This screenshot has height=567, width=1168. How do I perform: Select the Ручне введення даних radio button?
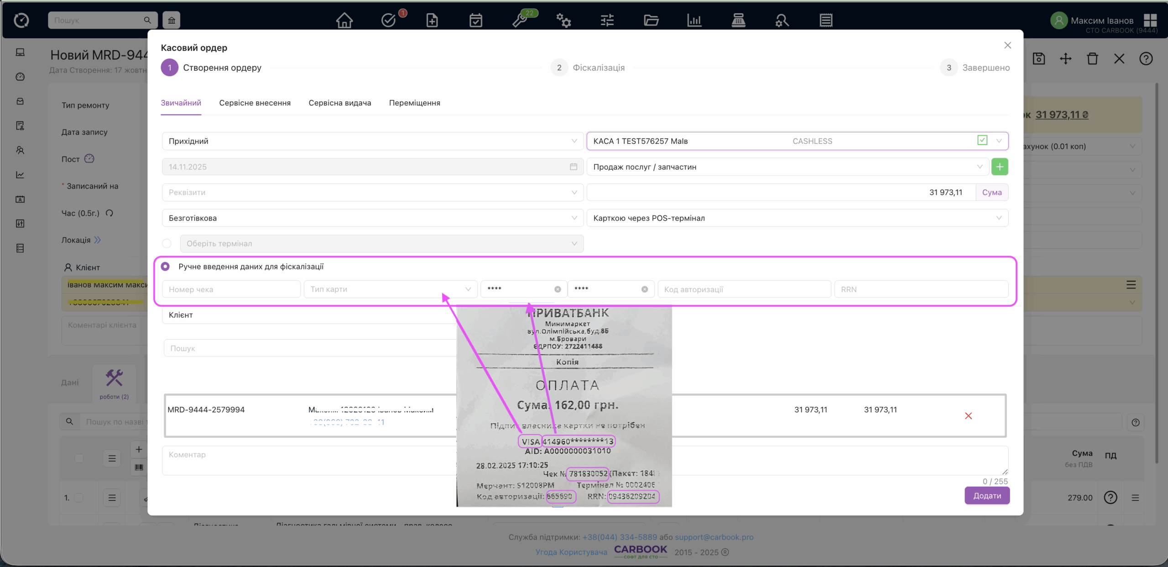(166, 266)
